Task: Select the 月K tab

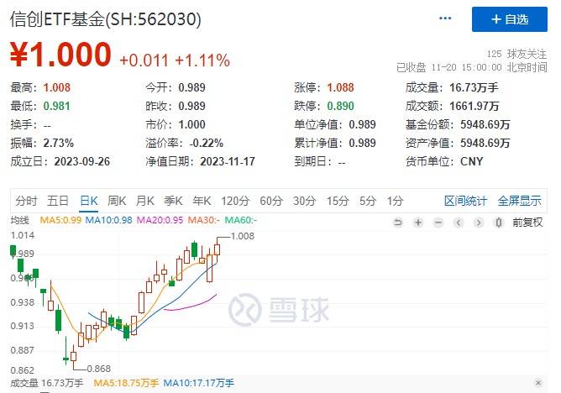Action: point(145,201)
